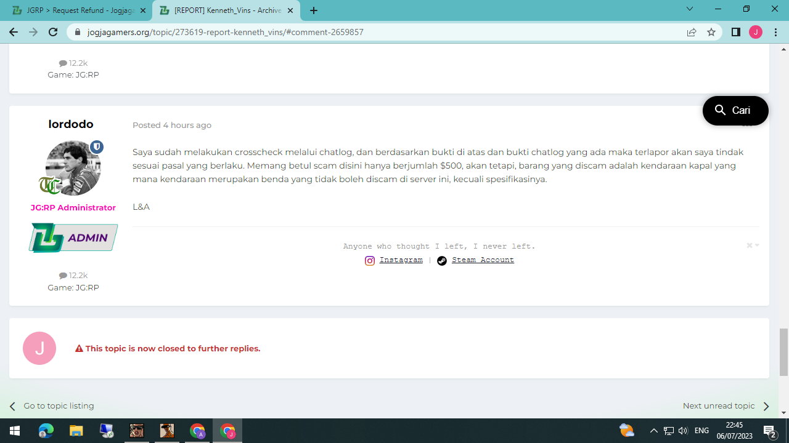Viewport: 789px width, 443px height.
Task: Open lordodo profile name link
Action: pos(71,124)
